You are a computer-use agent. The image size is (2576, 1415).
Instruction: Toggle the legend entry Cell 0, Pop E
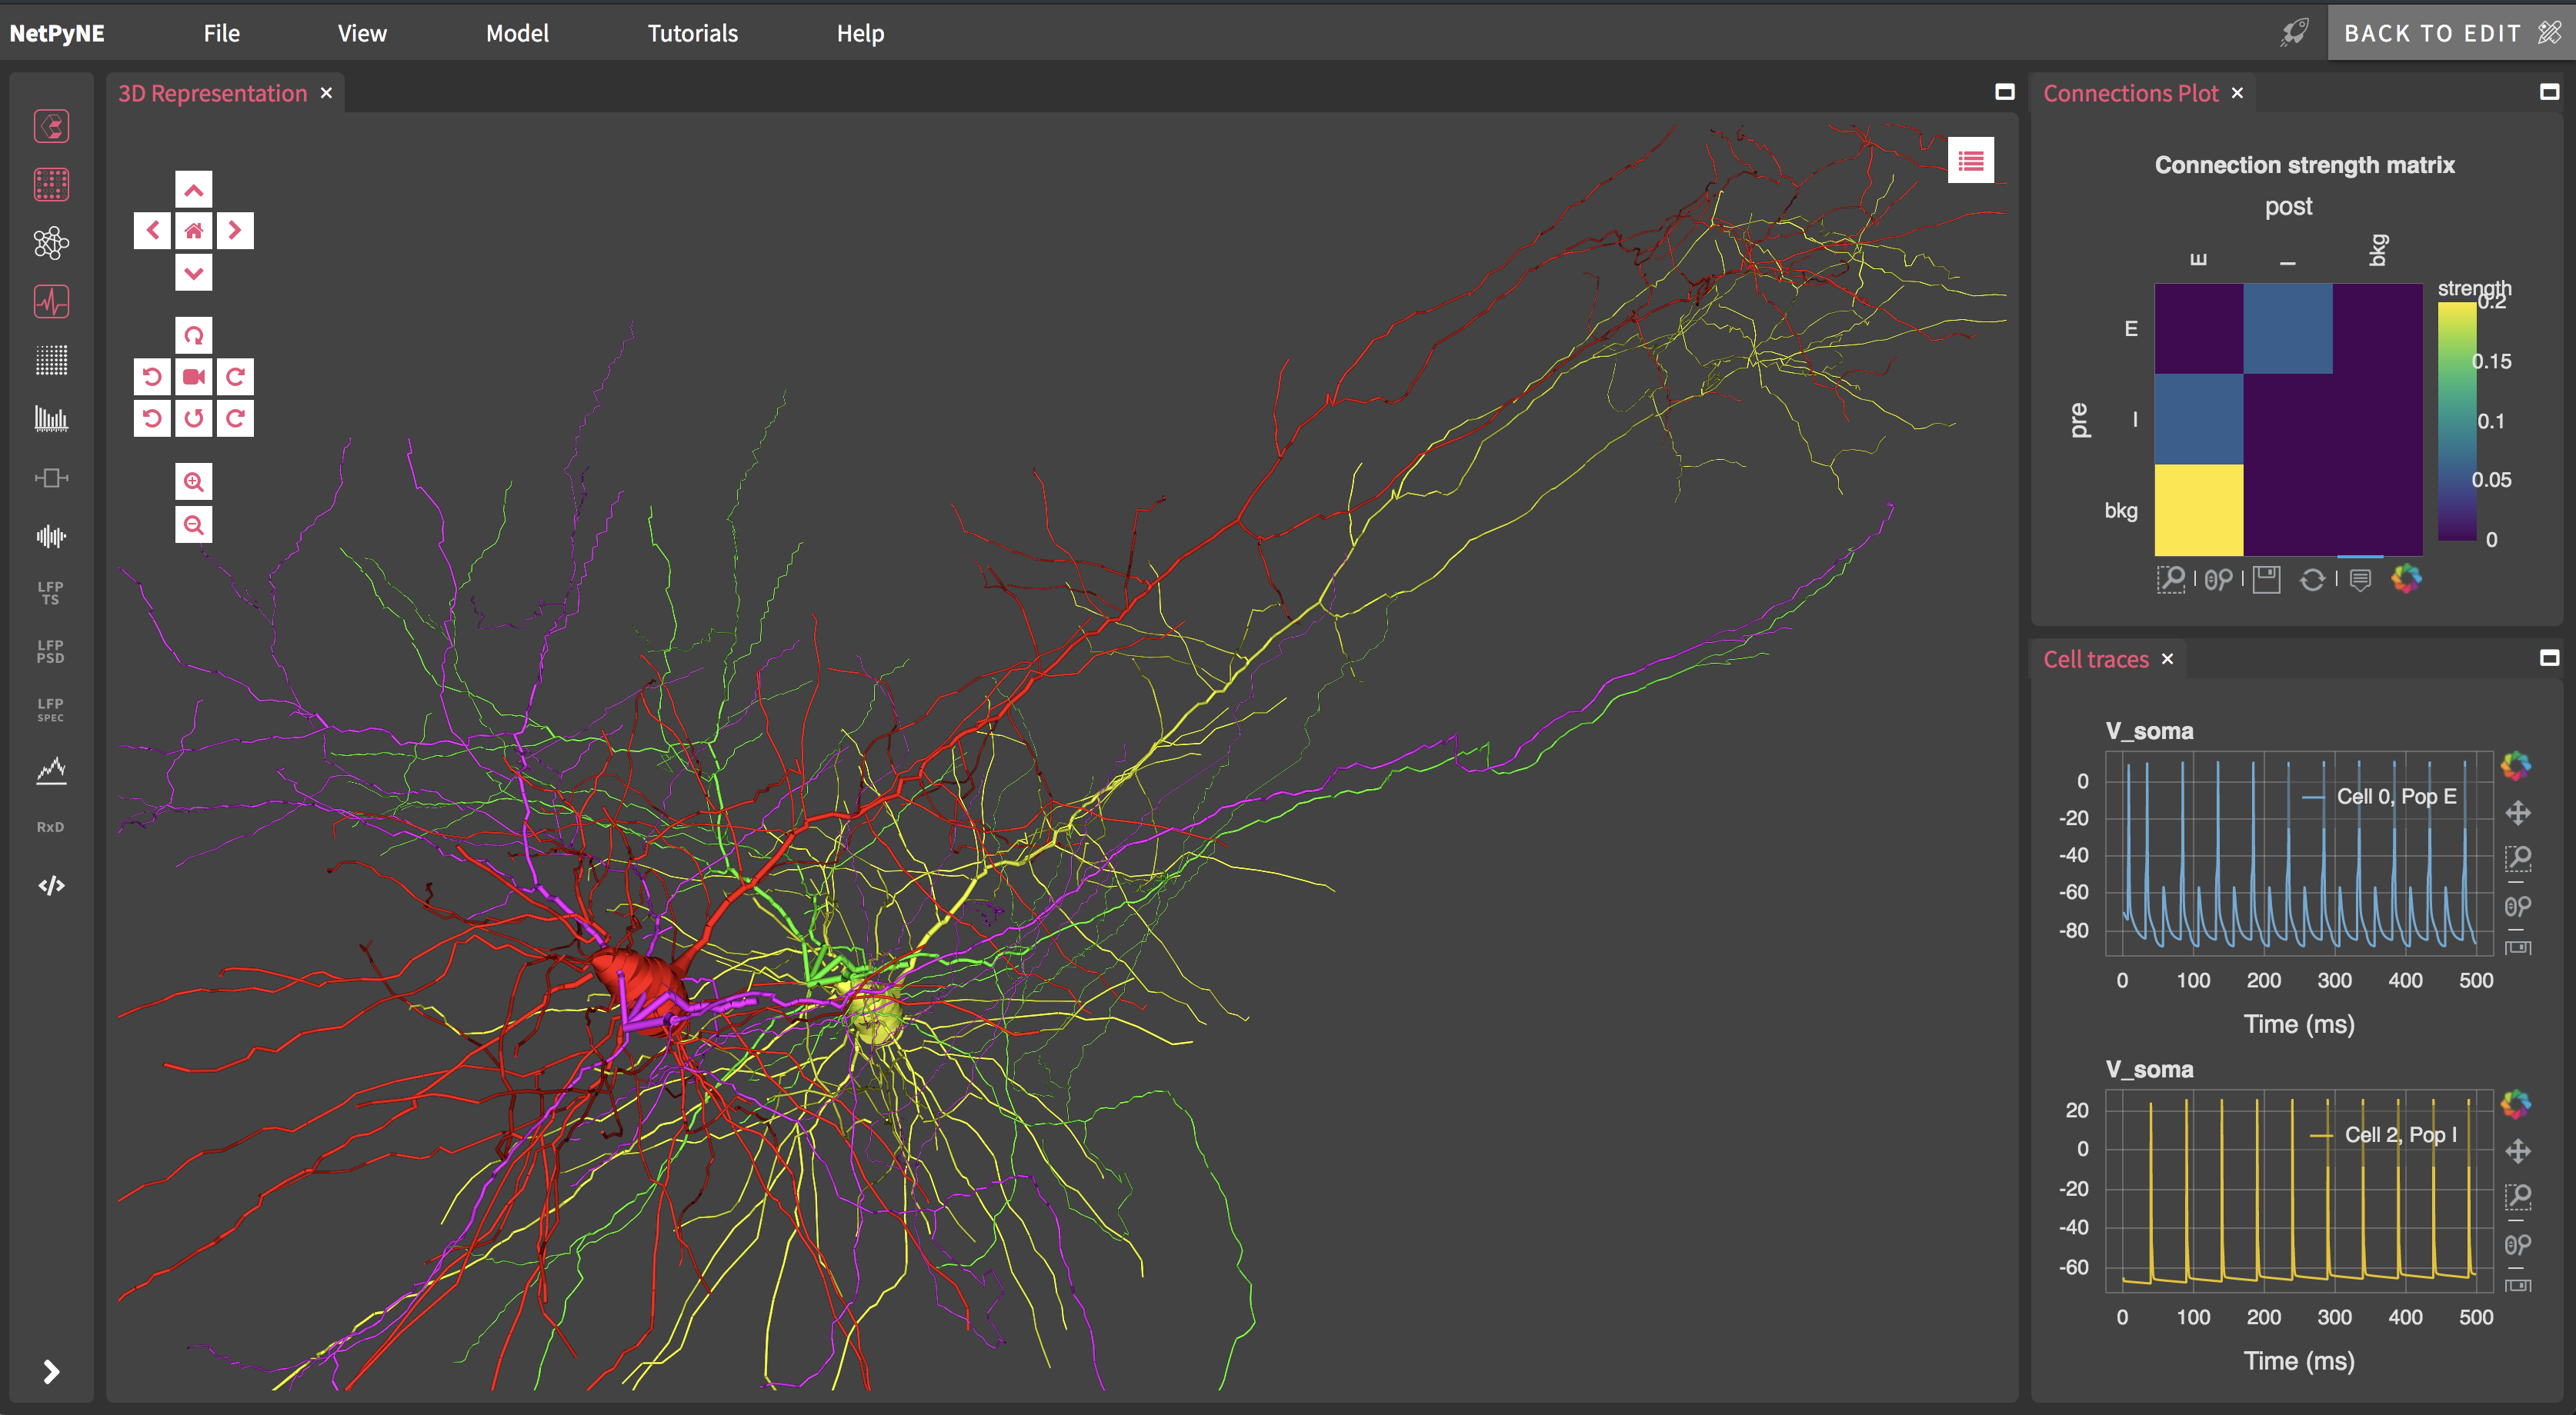tap(2395, 797)
